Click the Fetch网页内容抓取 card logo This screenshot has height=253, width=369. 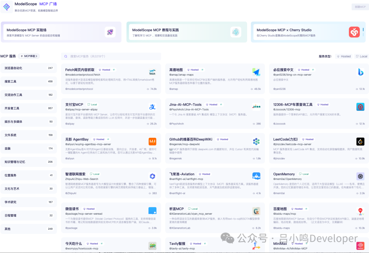[x=152, y=72]
